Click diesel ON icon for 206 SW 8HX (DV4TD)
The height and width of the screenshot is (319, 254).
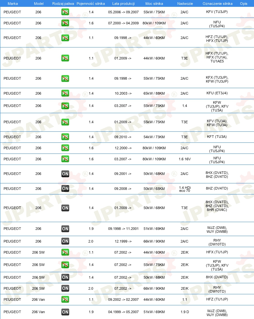coord(65,277)
